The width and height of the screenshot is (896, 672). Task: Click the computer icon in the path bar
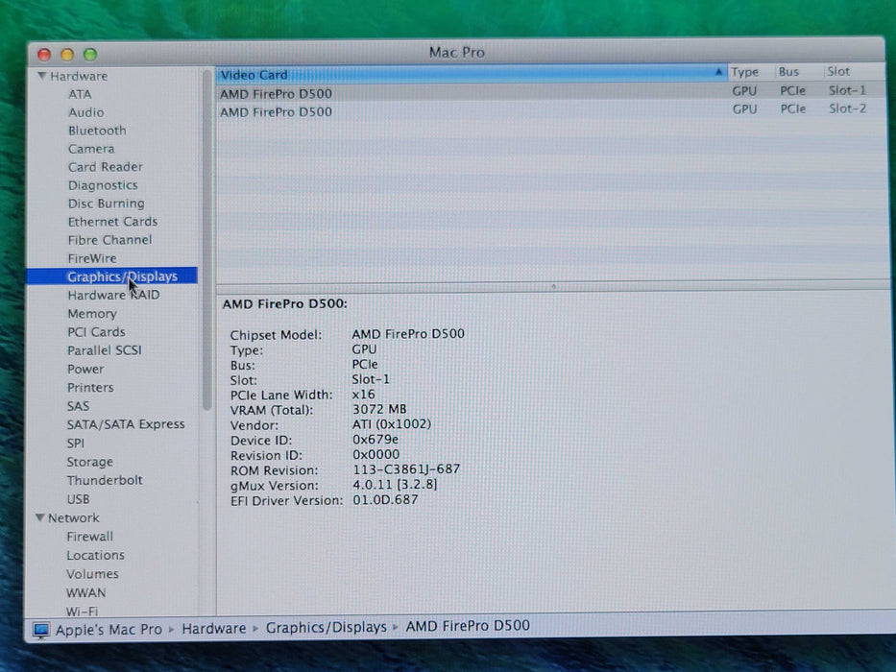coord(41,630)
